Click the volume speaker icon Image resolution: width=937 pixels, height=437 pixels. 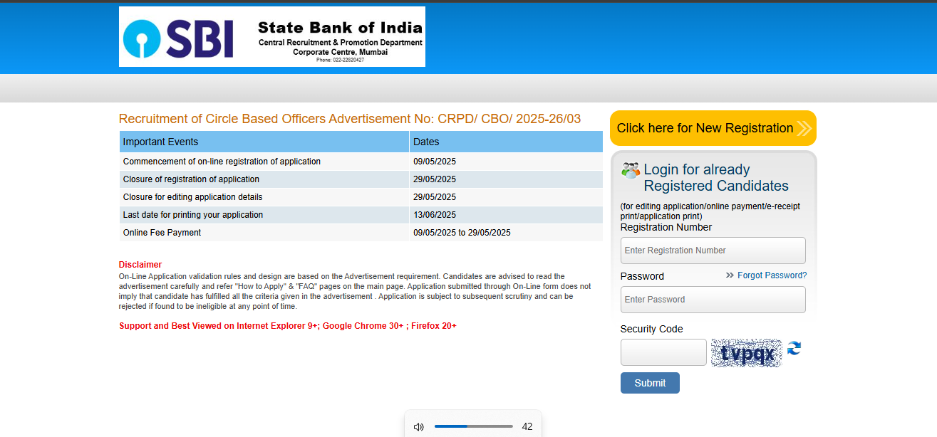coord(419,427)
